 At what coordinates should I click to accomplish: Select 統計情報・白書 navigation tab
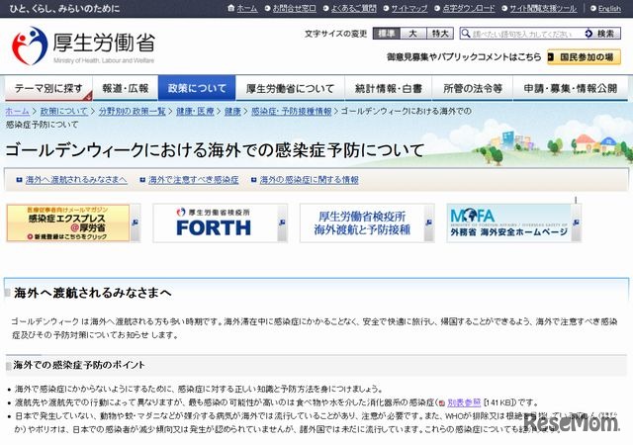point(389,88)
